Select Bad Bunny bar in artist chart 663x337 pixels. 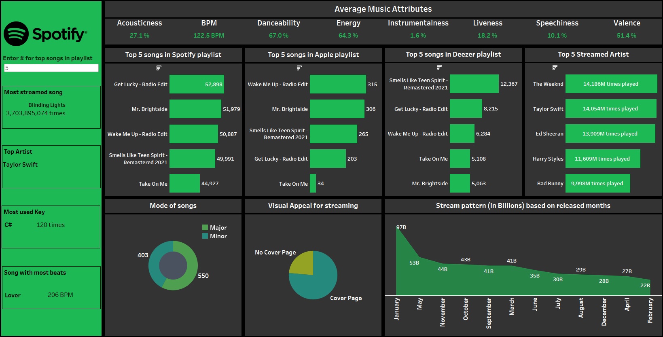click(597, 183)
